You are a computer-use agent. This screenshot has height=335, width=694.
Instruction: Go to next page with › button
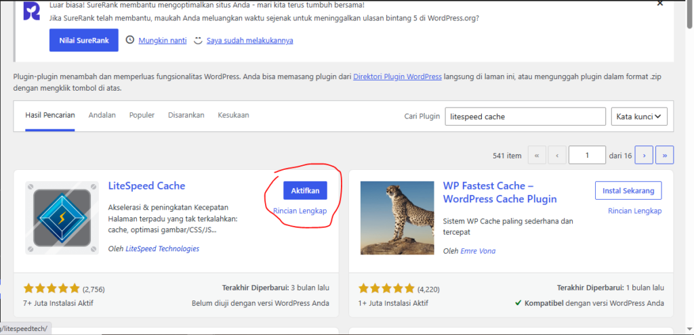pyautogui.click(x=644, y=155)
